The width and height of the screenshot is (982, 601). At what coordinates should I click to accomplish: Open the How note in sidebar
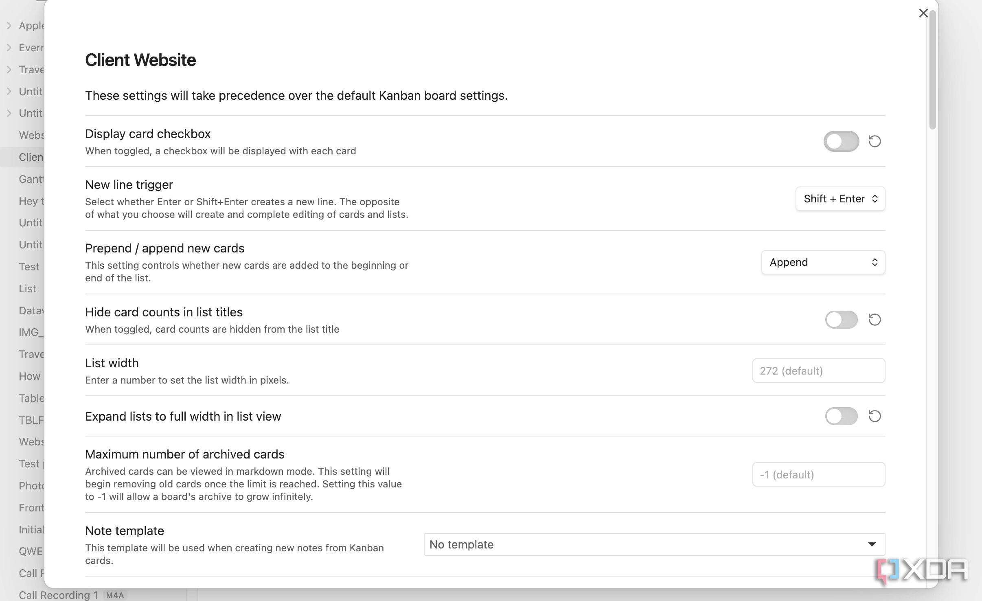click(x=30, y=376)
